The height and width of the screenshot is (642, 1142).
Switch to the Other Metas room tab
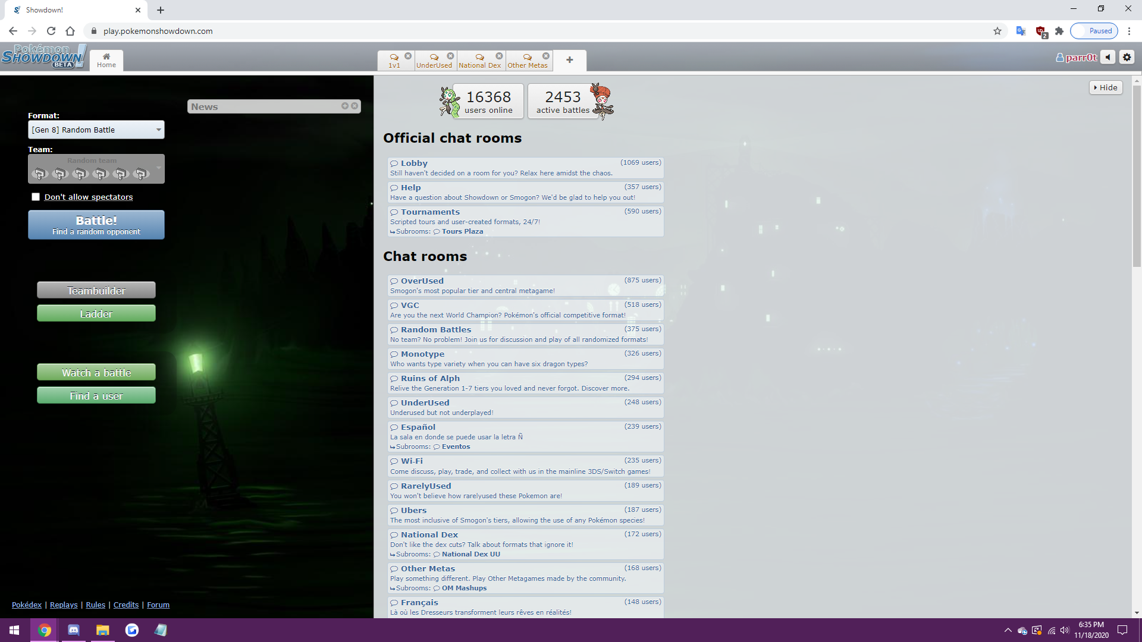click(x=527, y=61)
